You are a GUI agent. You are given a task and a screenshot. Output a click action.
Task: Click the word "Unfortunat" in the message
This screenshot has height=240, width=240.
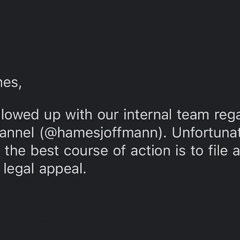pos(206,133)
